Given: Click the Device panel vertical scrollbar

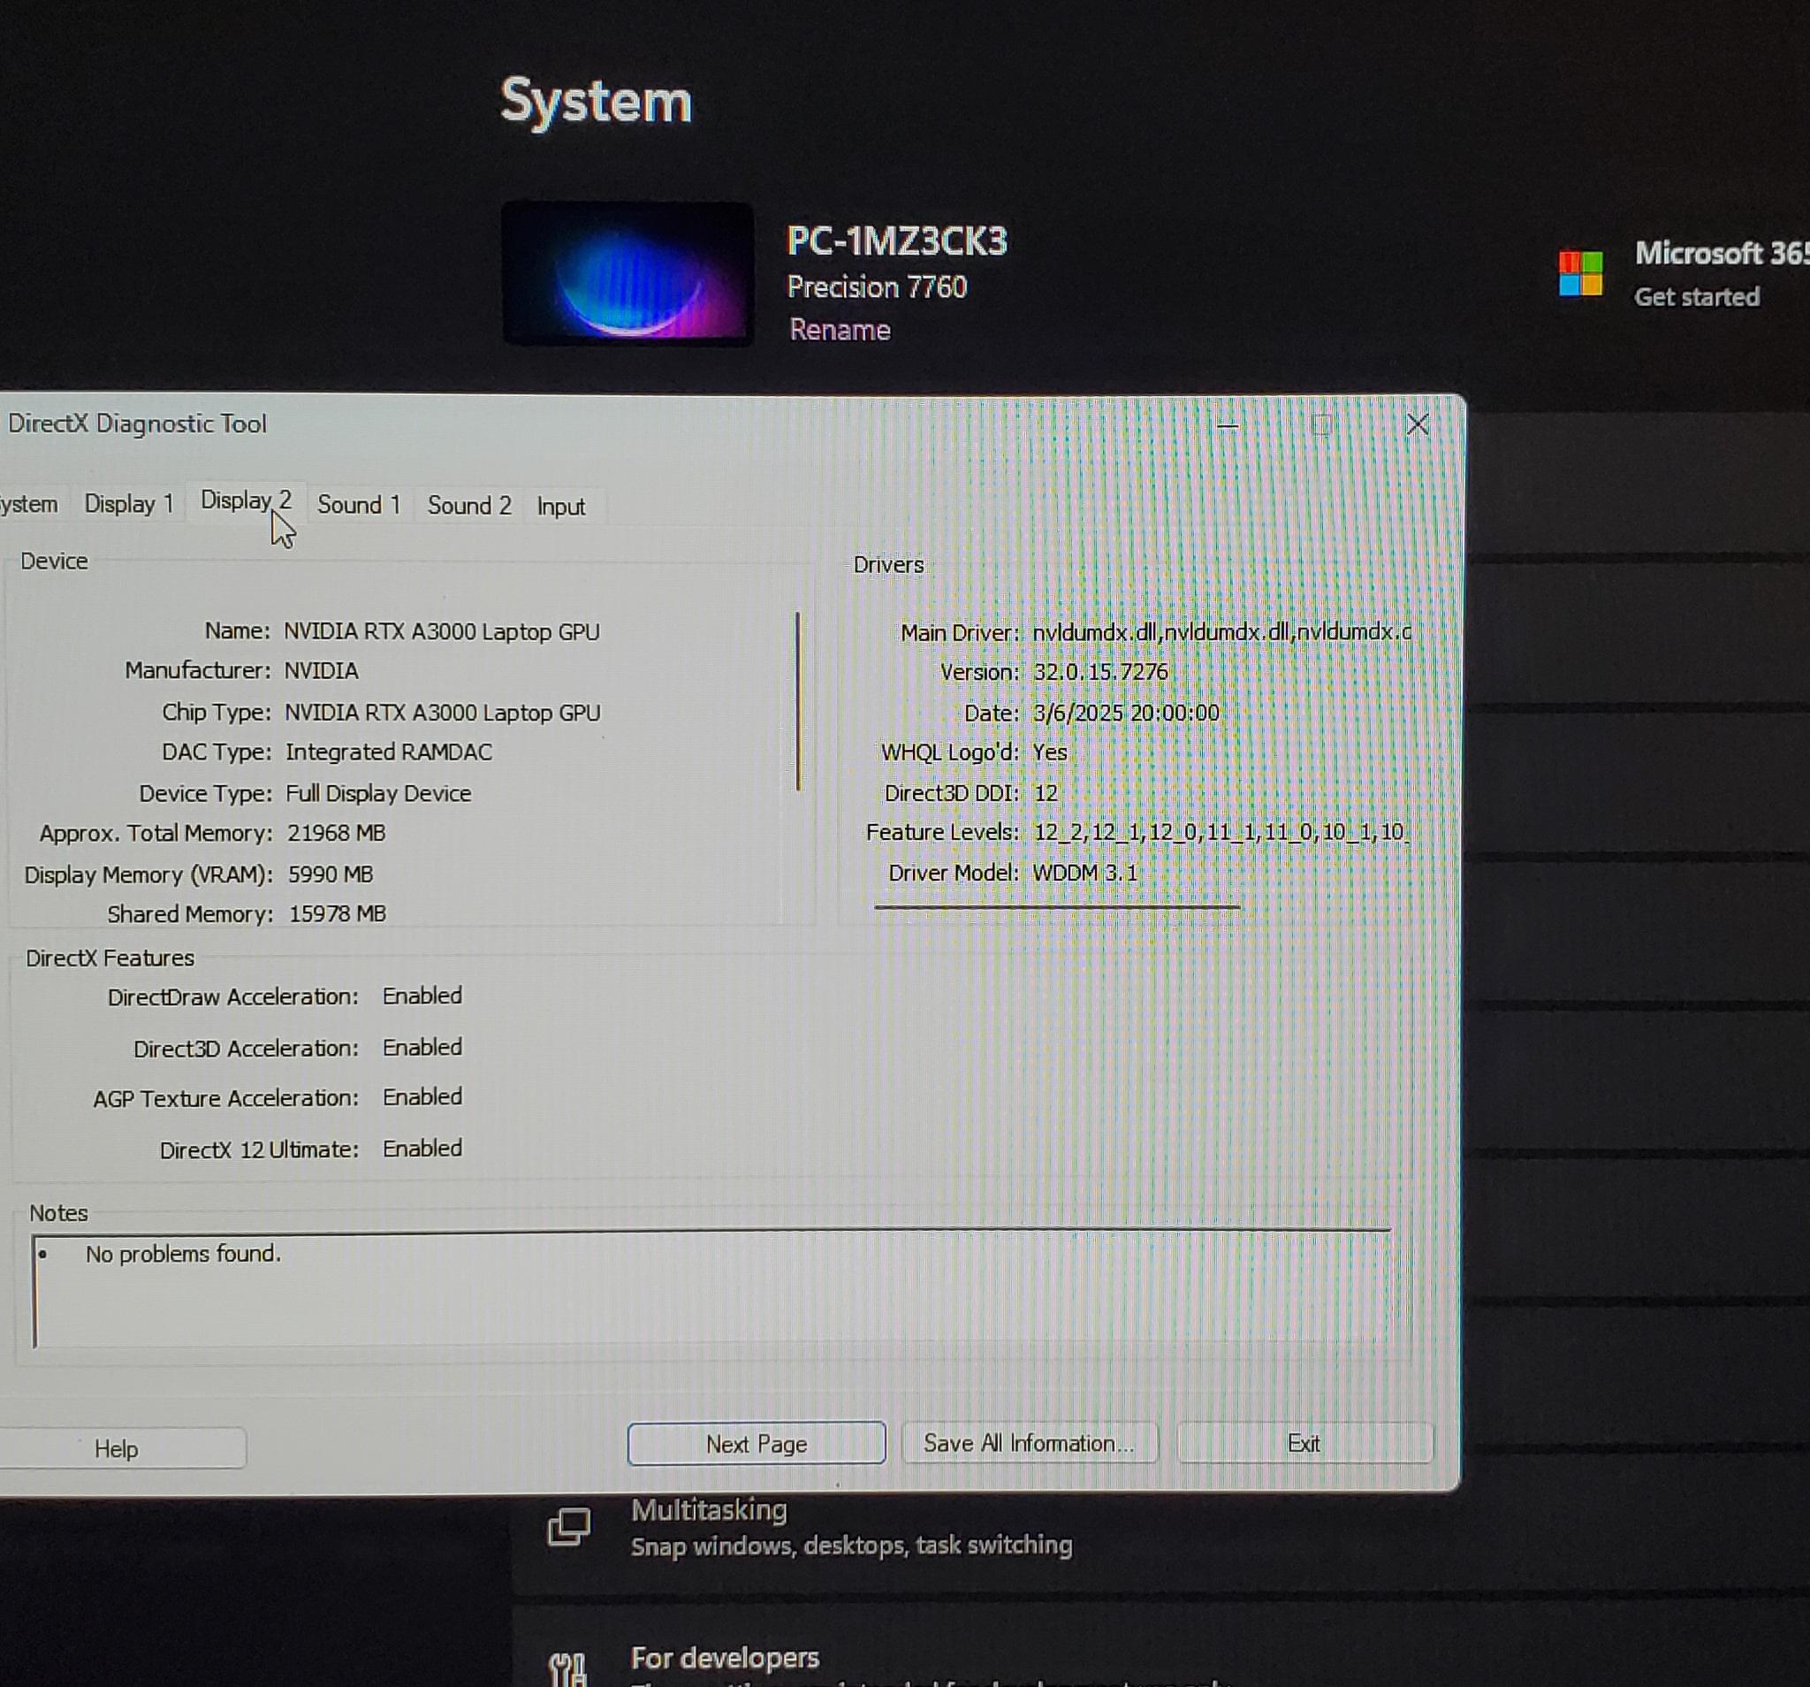Looking at the screenshot, I should 798,701.
